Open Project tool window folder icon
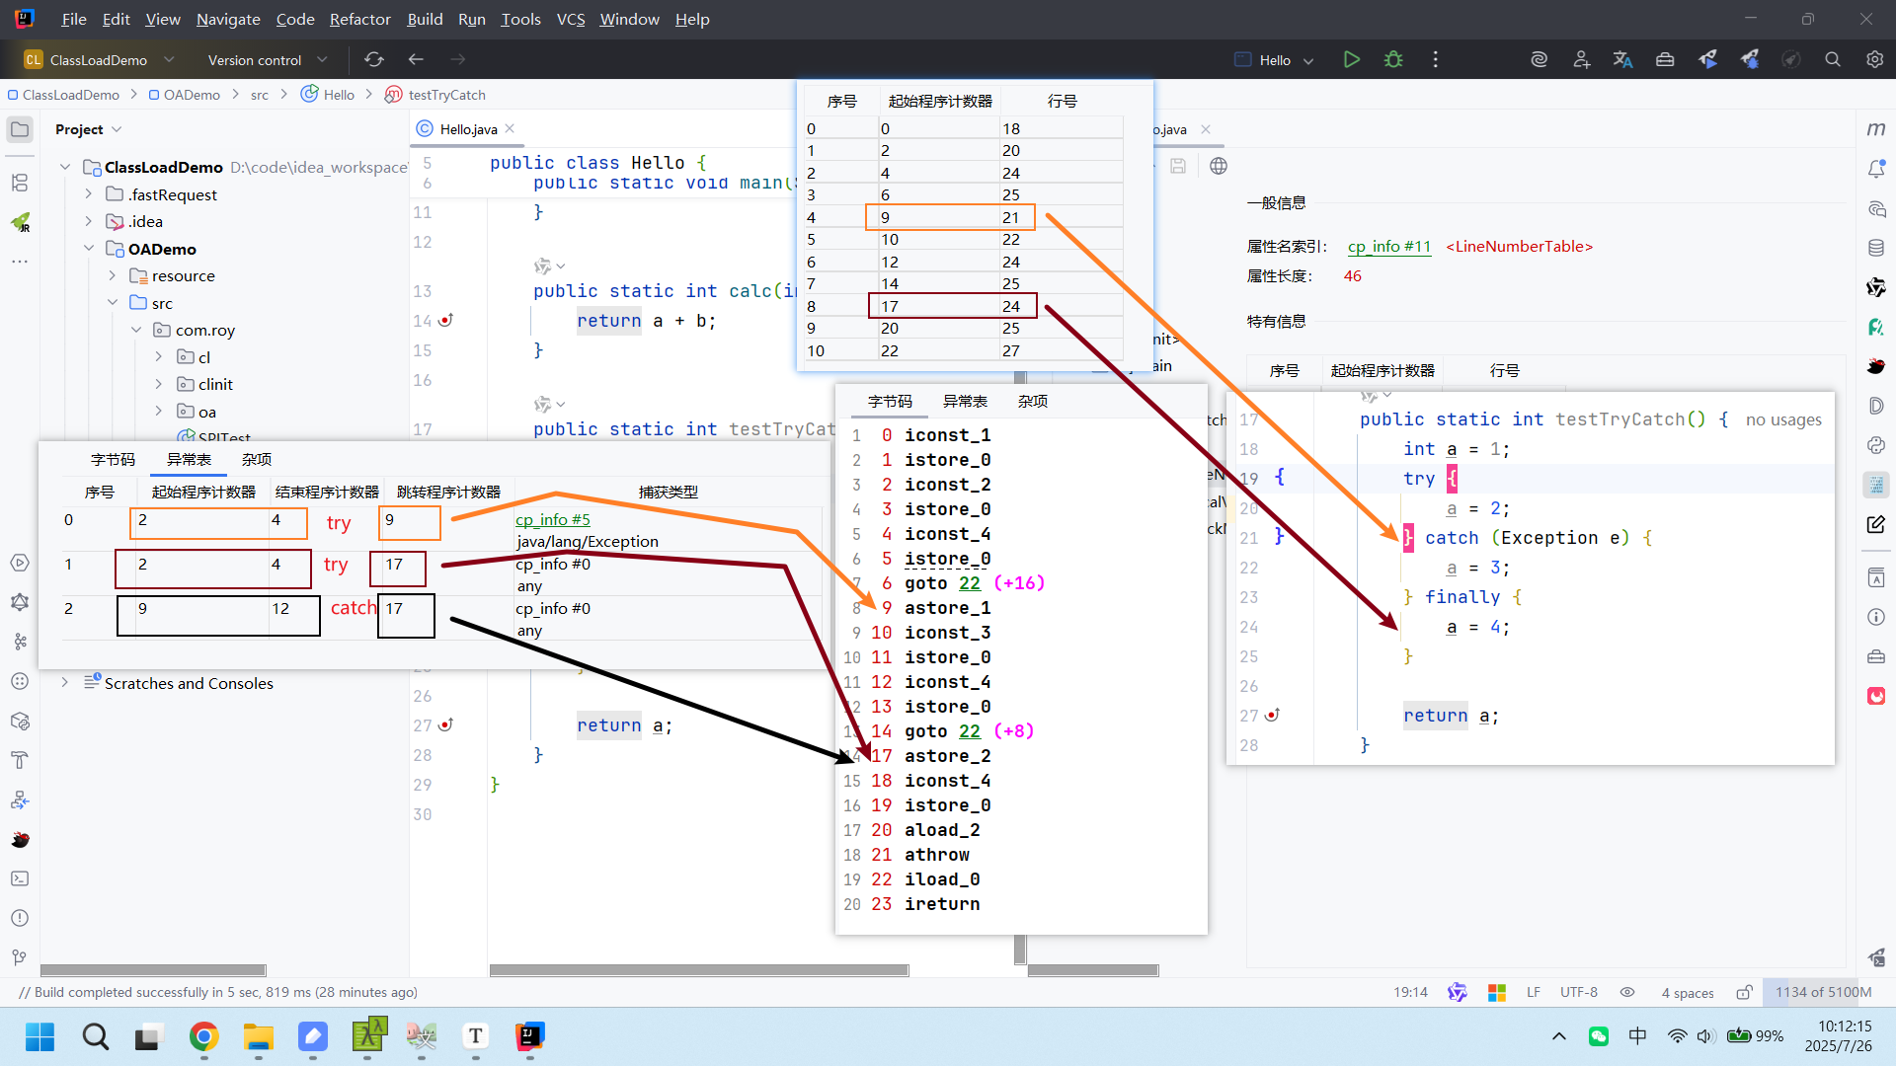The height and width of the screenshot is (1066, 1896). 20,129
